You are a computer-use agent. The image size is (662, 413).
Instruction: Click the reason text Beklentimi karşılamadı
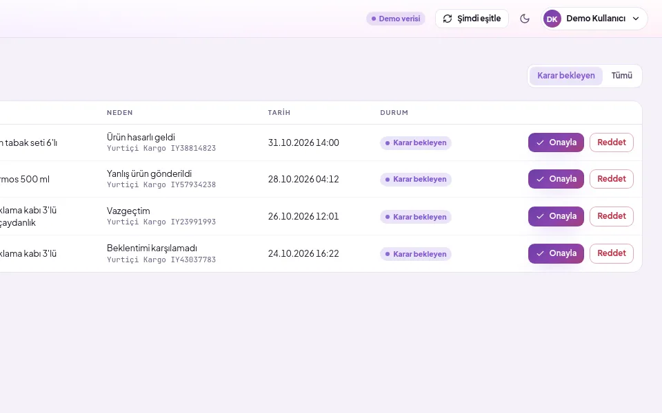pyautogui.click(x=152, y=248)
